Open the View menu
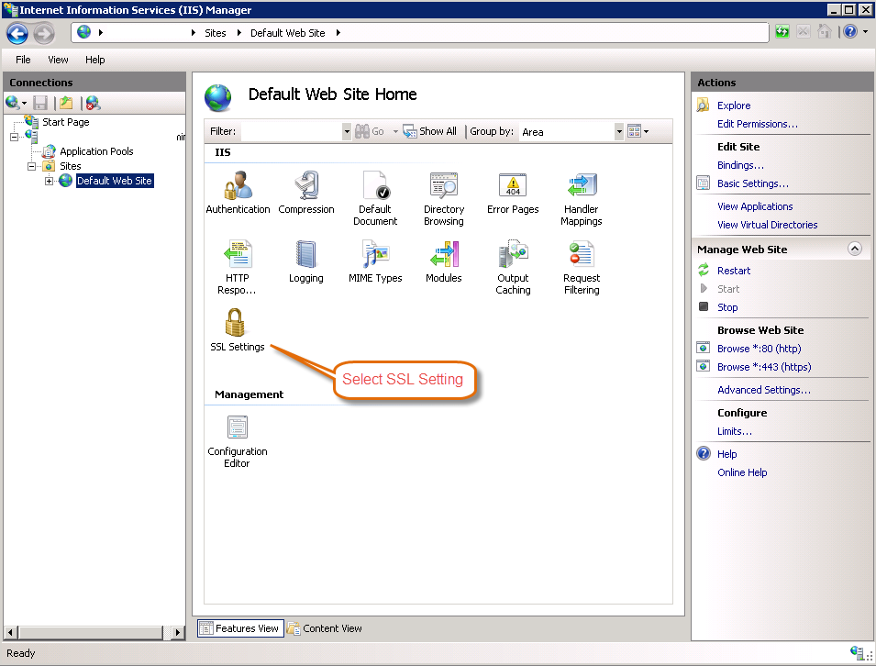 (58, 60)
